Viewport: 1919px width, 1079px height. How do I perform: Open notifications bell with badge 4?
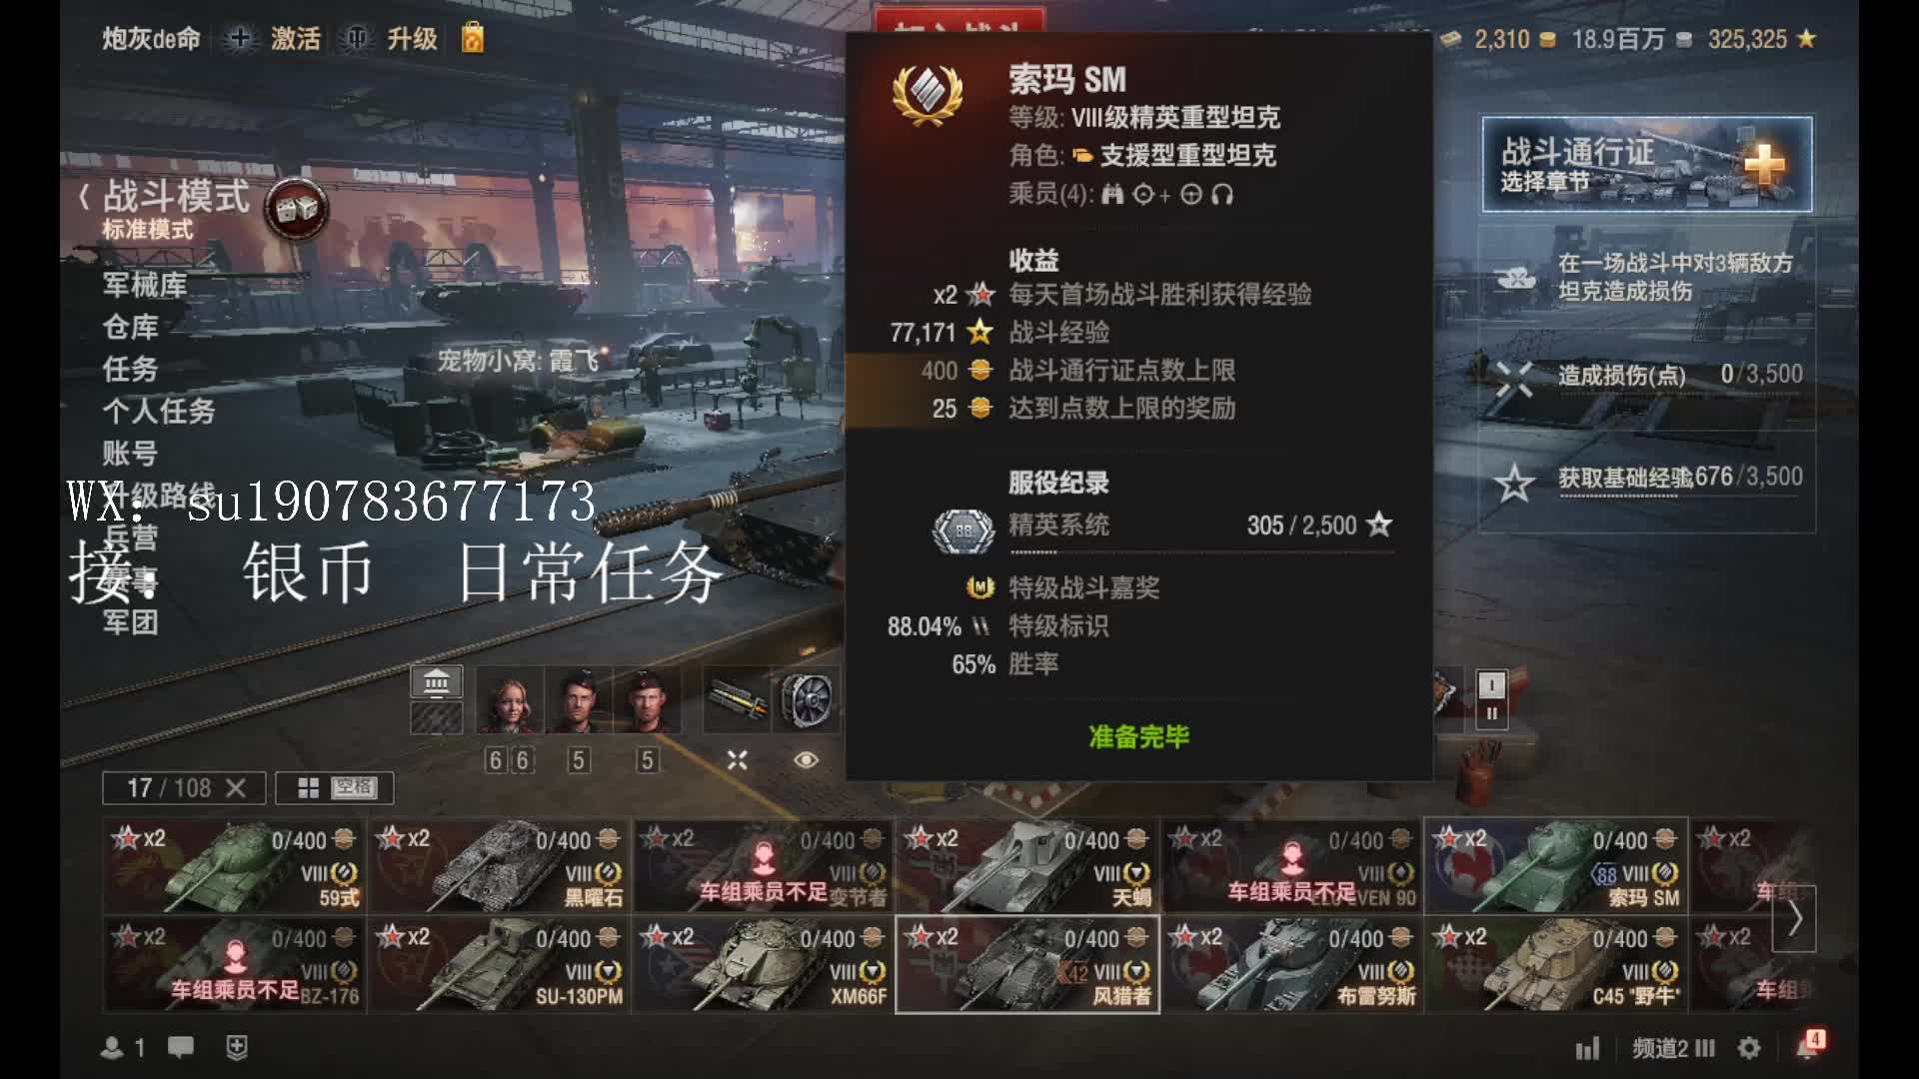point(1809,1045)
